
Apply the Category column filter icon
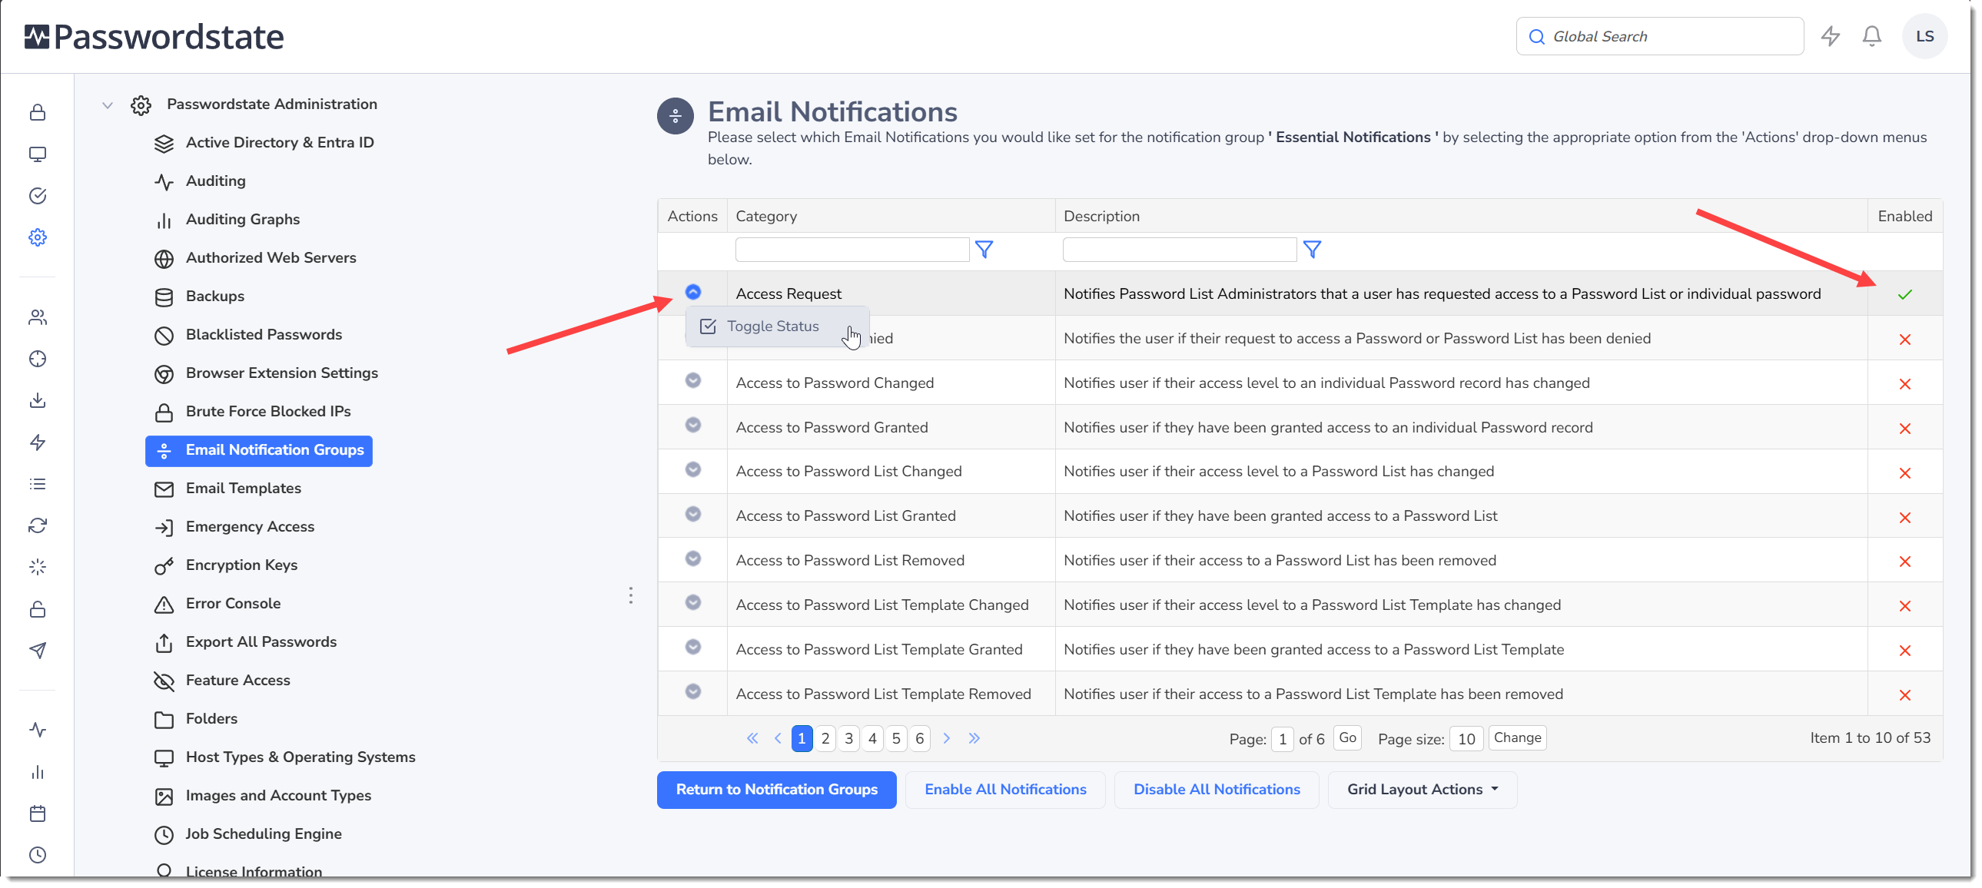(x=984, y=249)
